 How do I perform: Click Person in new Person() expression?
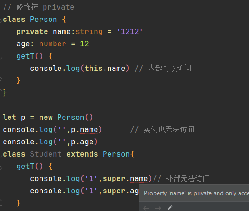click(x=71, y=118)
